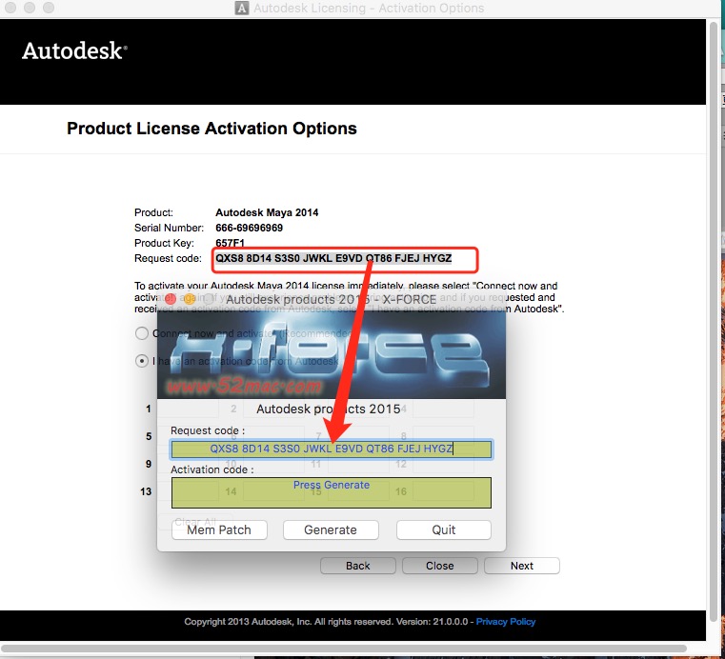
Task: Click the Mem Patch button
Action: pos(219,529)
